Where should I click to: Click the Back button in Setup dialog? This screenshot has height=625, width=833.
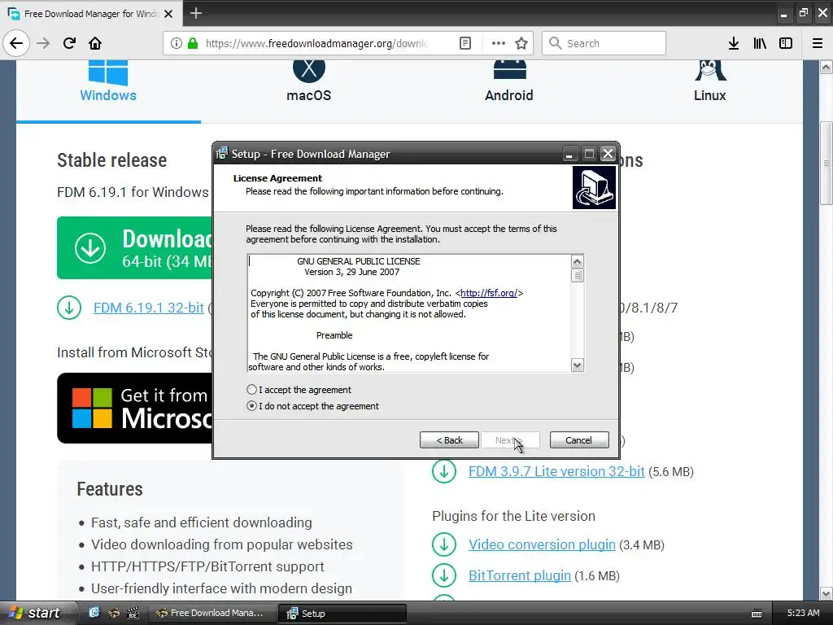pos(449,440)
